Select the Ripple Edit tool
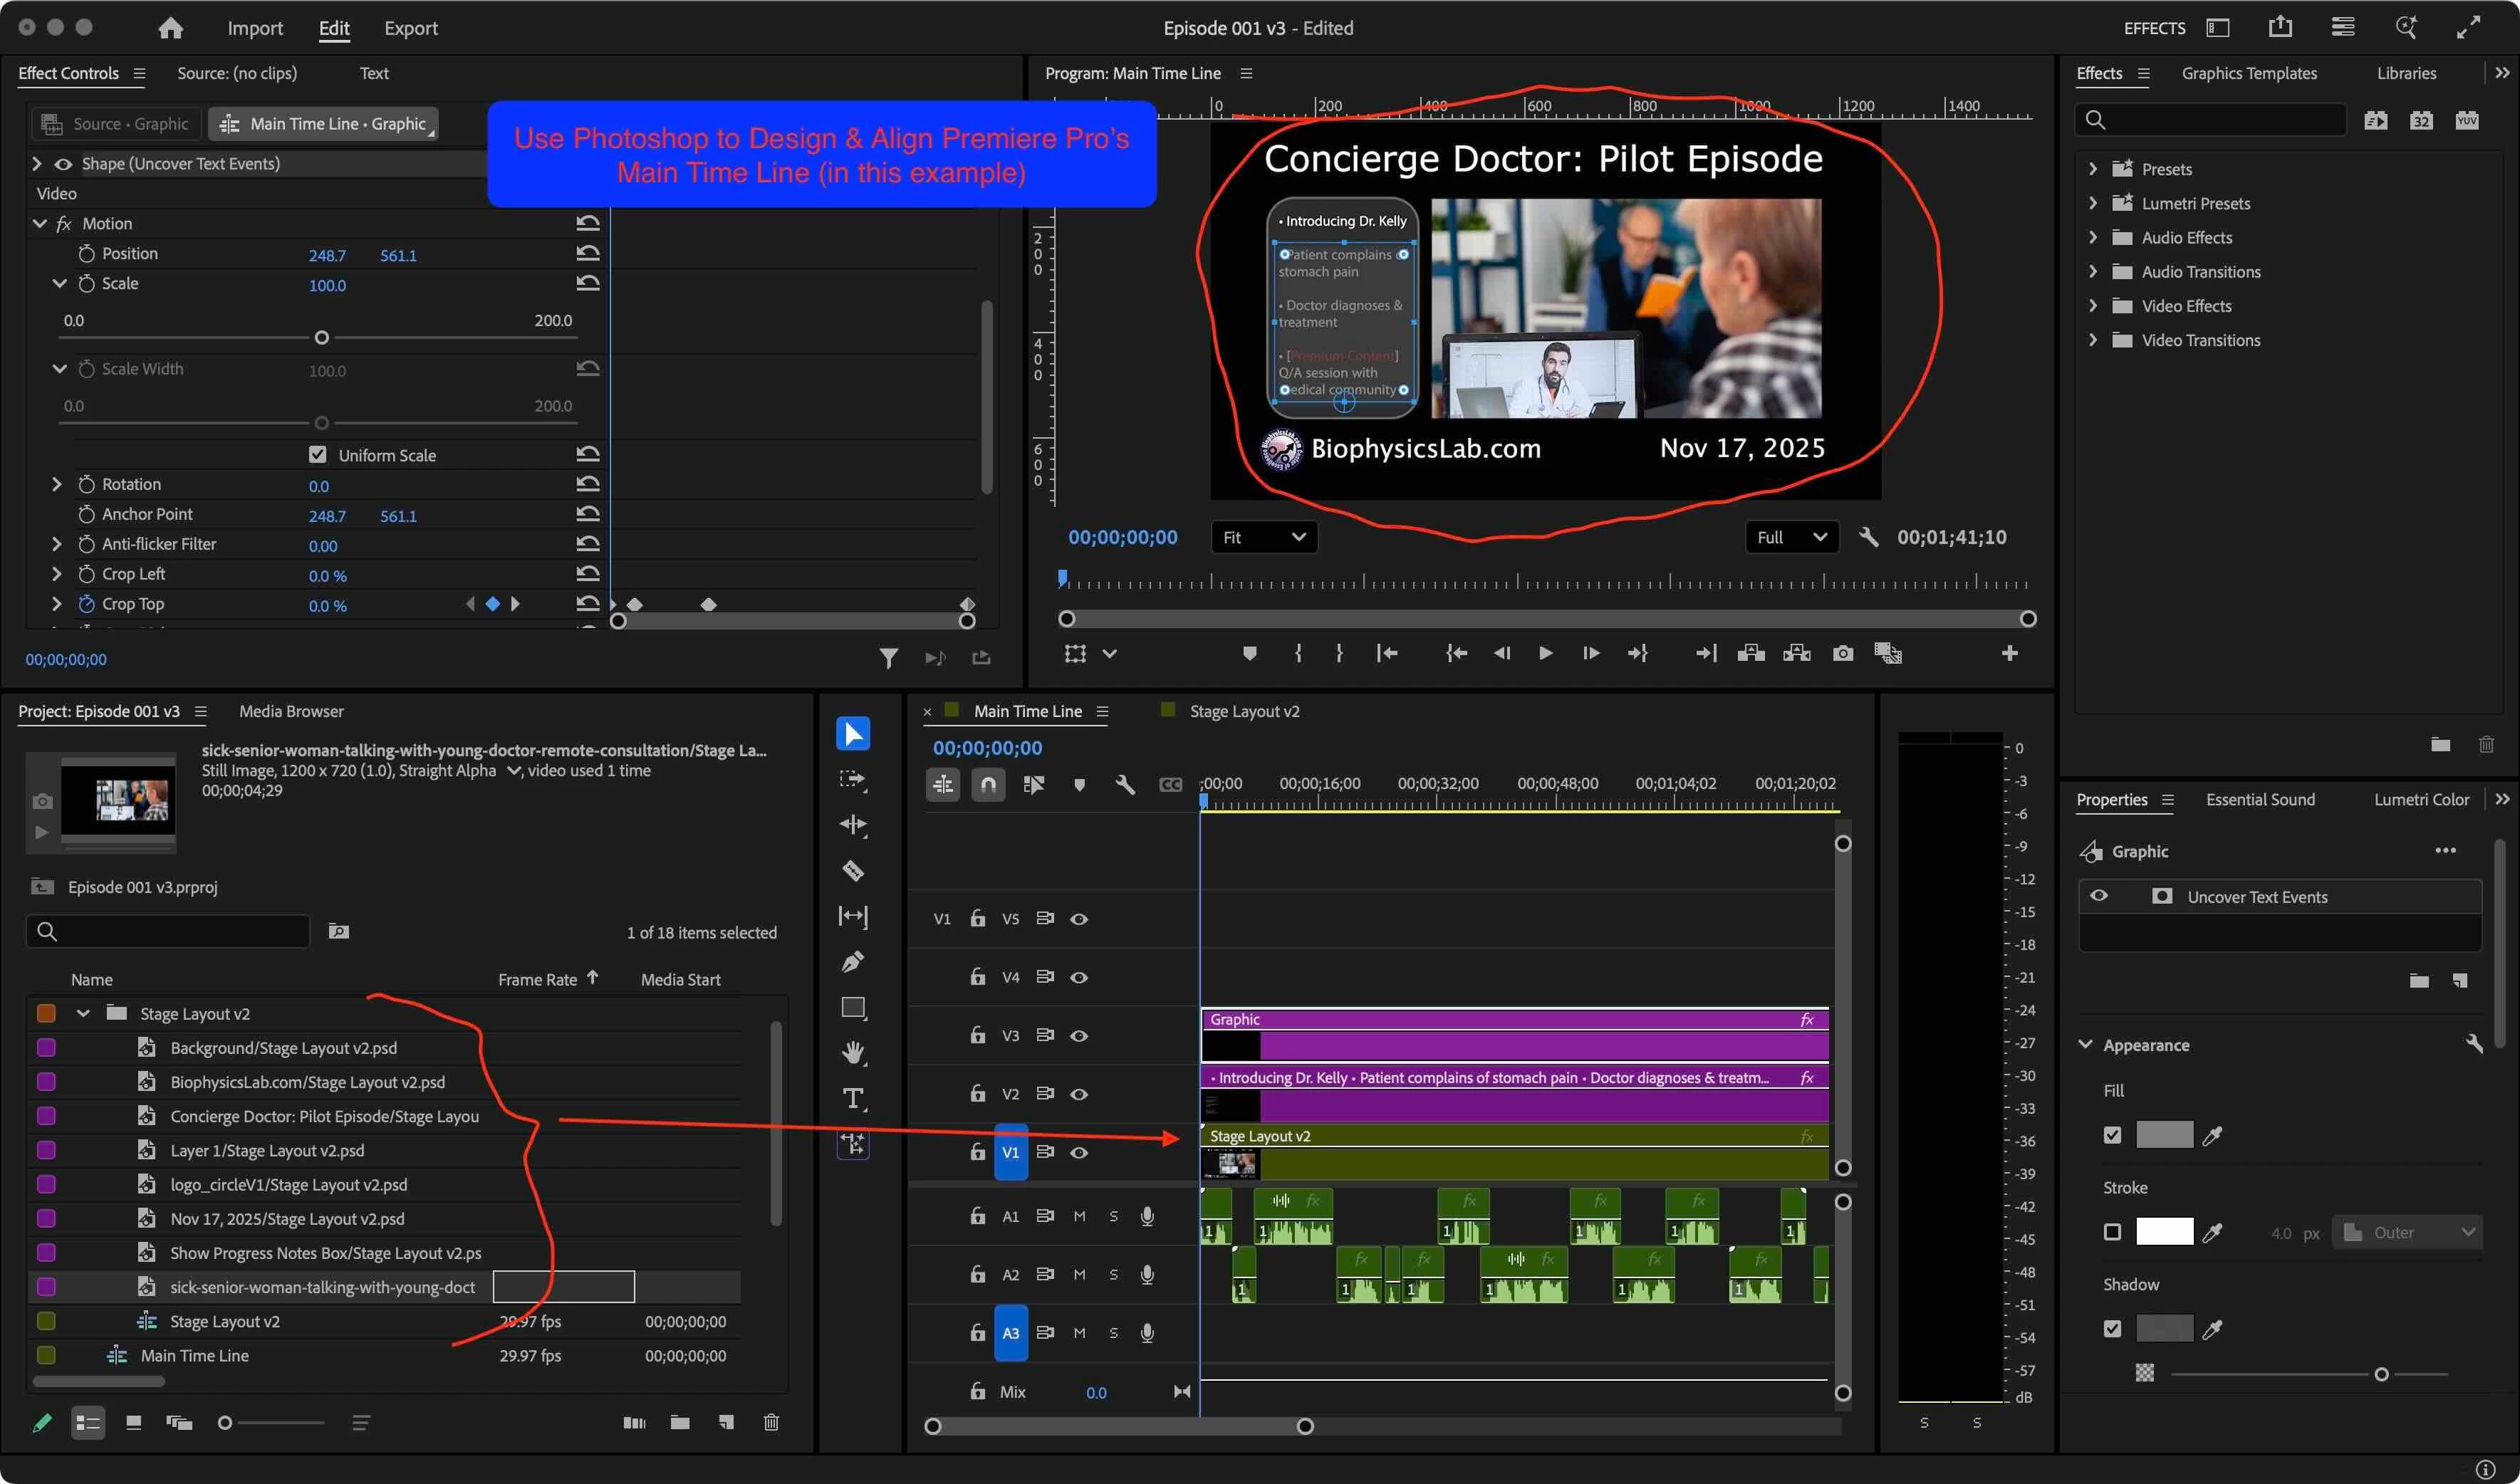 point(853,825)
